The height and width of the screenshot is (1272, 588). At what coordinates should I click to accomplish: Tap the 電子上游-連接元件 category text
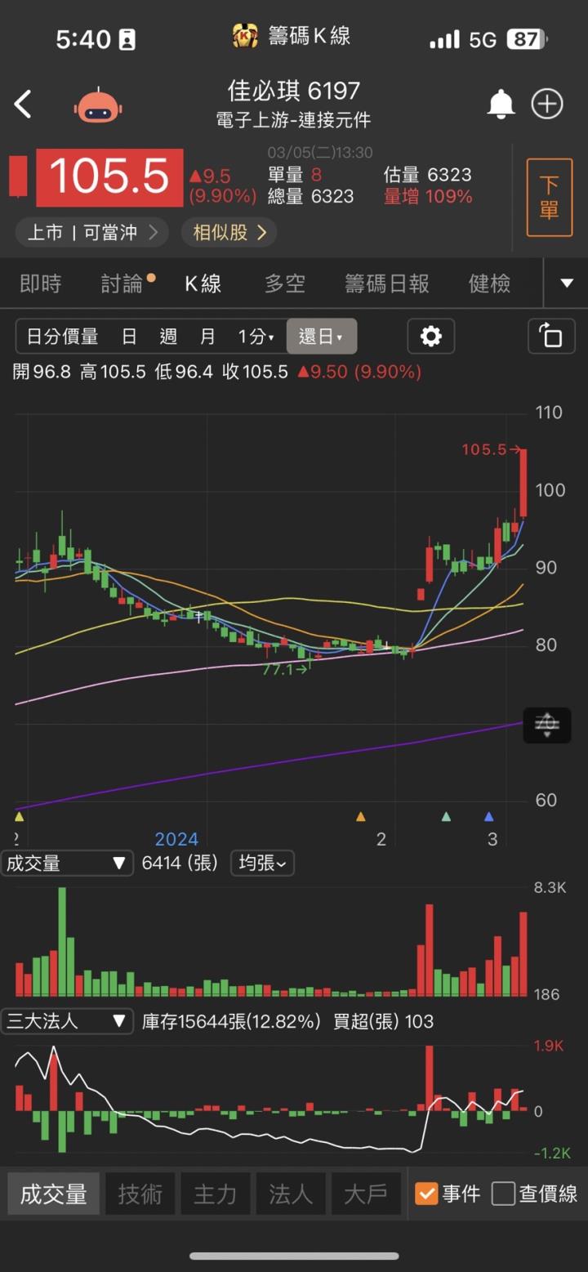(x=293, y=120)
